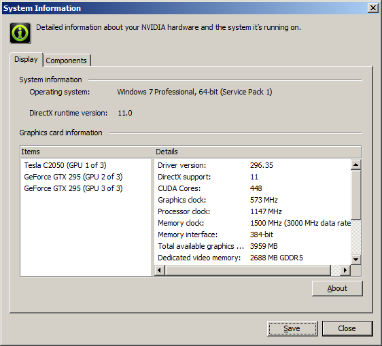Click the Memory clock 1500 MHz value

click(x=300, y=223)
